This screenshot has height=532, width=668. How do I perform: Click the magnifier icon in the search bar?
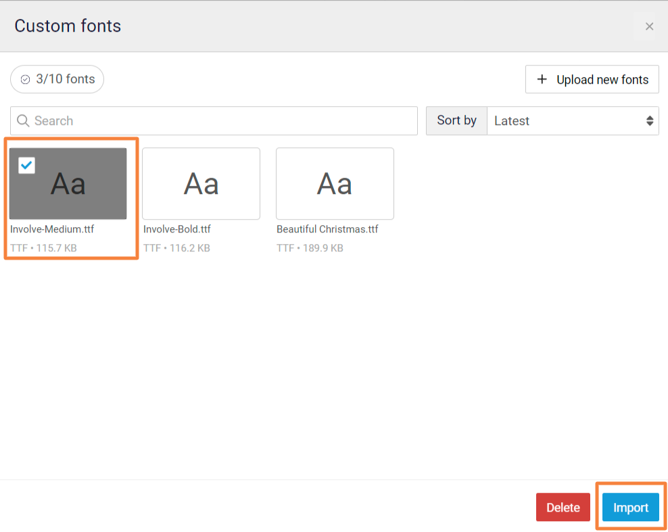pyautogui.click(x=23, y=121)
